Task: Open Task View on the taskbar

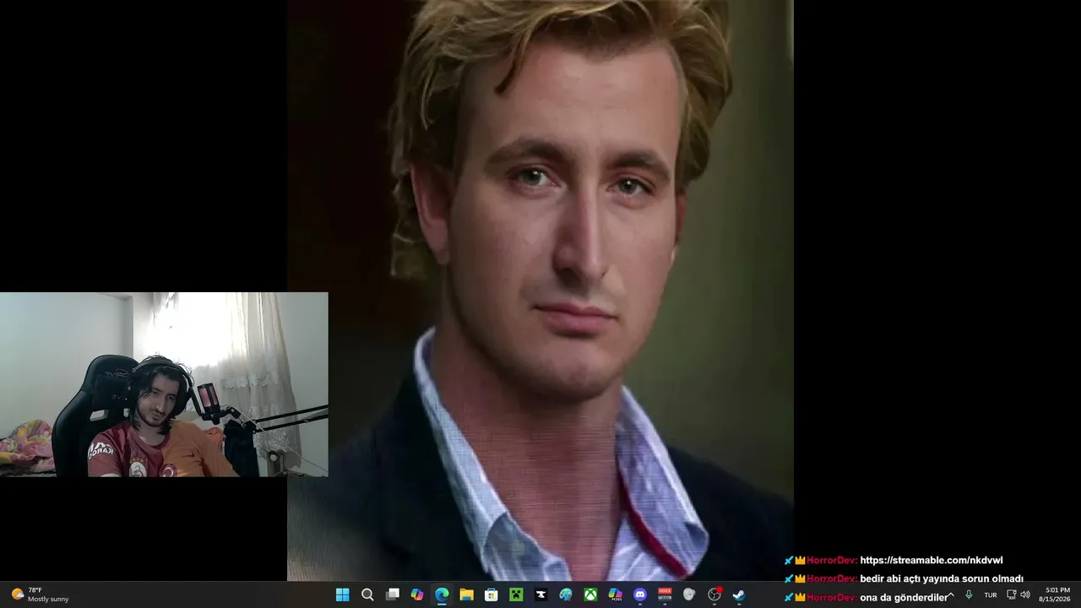Action: [392, 594]
